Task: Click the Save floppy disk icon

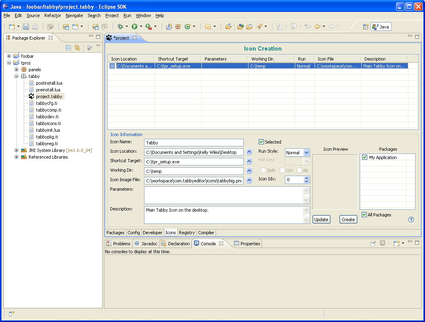Action: 26,27
